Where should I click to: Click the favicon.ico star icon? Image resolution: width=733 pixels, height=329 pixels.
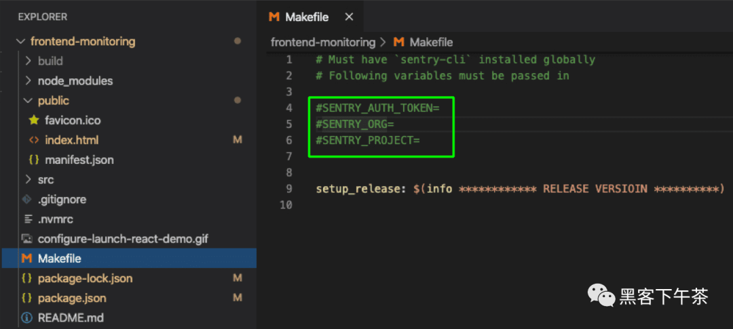coord(34,120)
